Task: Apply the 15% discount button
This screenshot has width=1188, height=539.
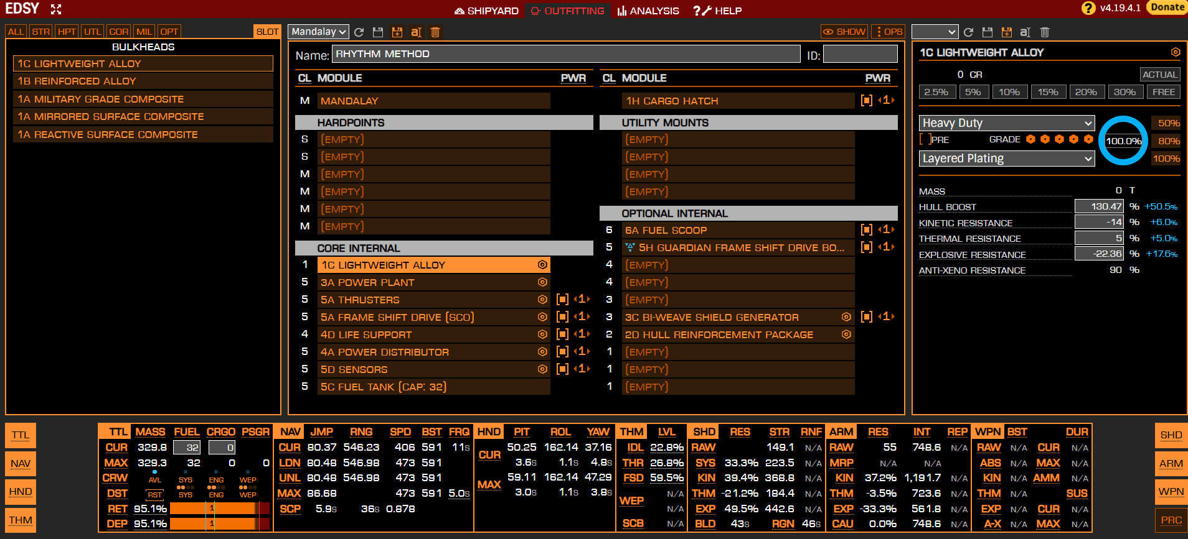Action: (x=1048, y=92)
